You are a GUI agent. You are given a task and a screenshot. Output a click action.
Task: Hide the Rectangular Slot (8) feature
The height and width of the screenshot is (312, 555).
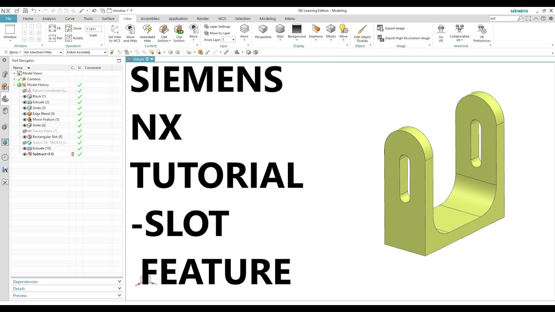click(x=24, y=137)
